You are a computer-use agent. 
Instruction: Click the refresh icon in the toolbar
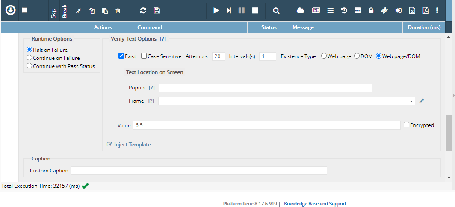click(x=143, y=10)
